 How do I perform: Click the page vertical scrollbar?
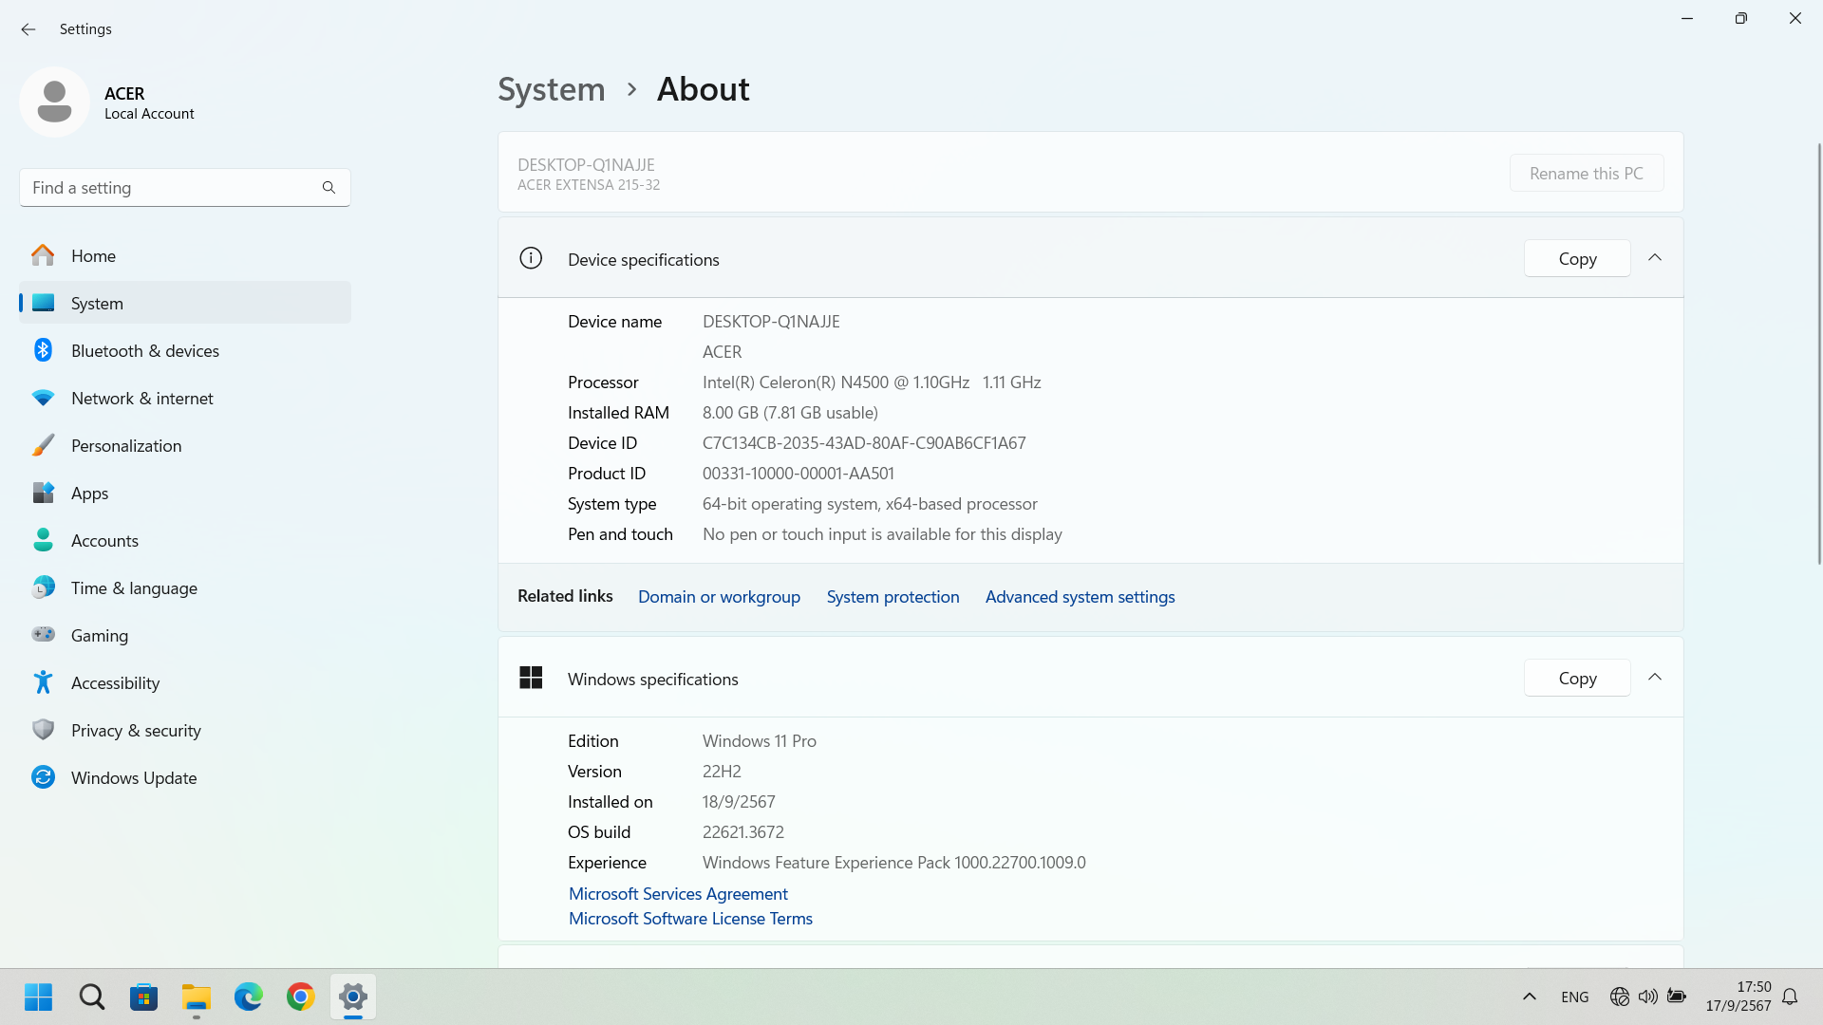pos(1818,353)
